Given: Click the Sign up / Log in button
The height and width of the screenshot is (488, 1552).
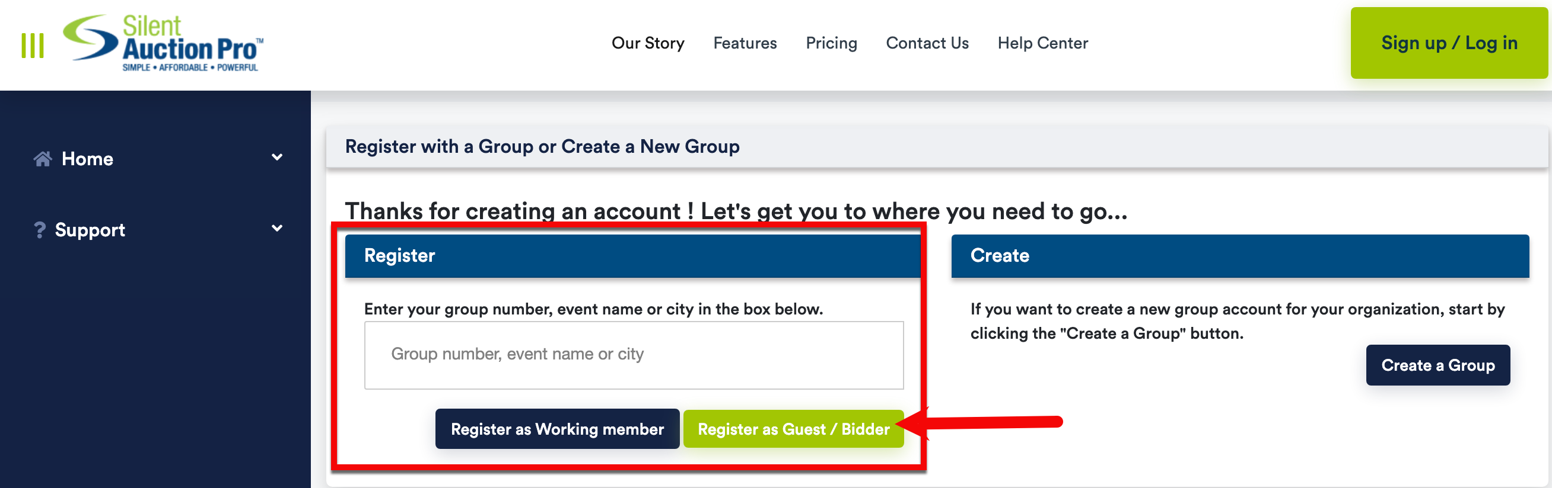Looking at the screenshot, I should click(x=1448, y=43).
